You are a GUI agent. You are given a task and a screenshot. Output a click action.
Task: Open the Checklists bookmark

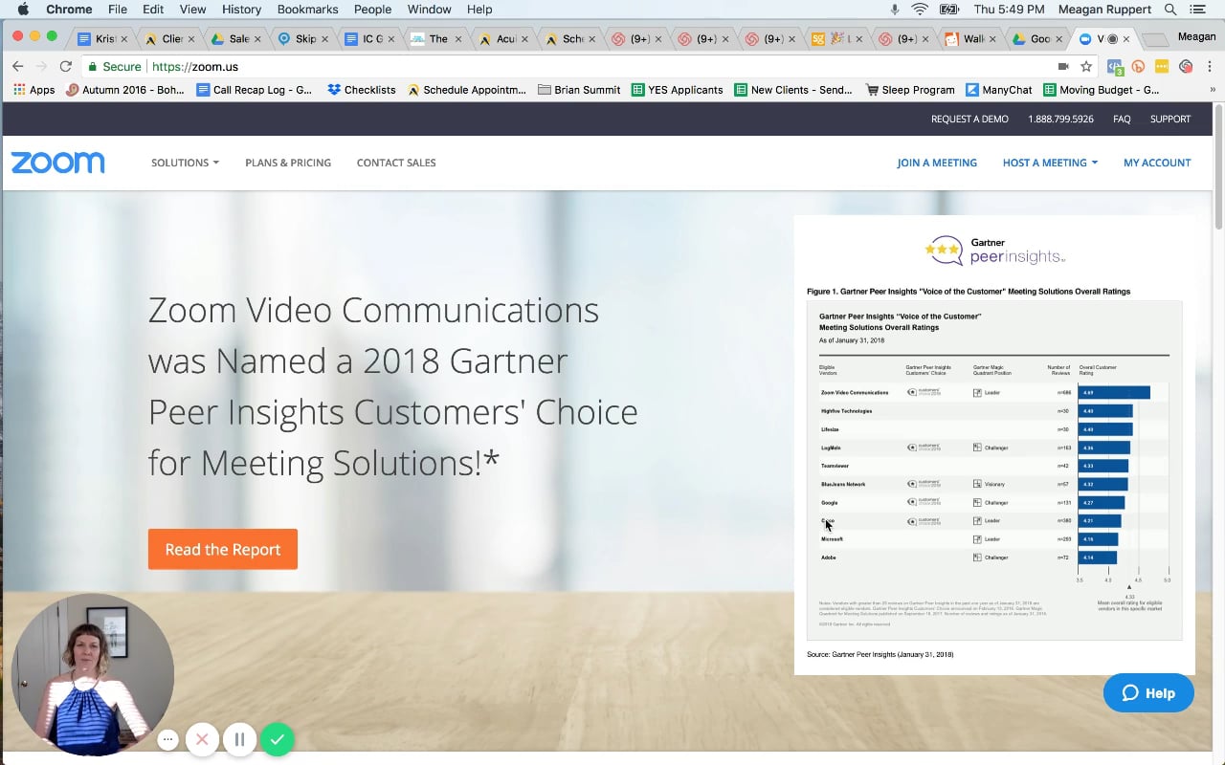pyautogui.click(x=362, y=90)
